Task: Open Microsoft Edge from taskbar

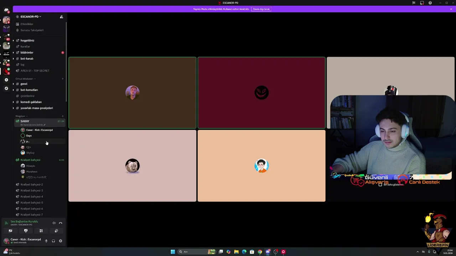Action: 244,252
